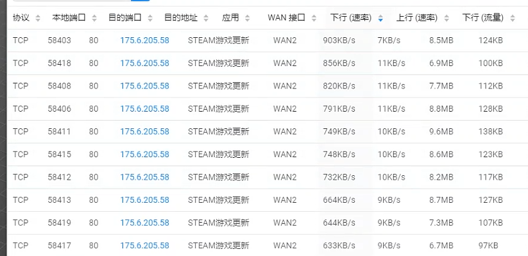Select local port 58411 cell
Image resolution: width=528 pixels, height=256 pixels.
59,132
